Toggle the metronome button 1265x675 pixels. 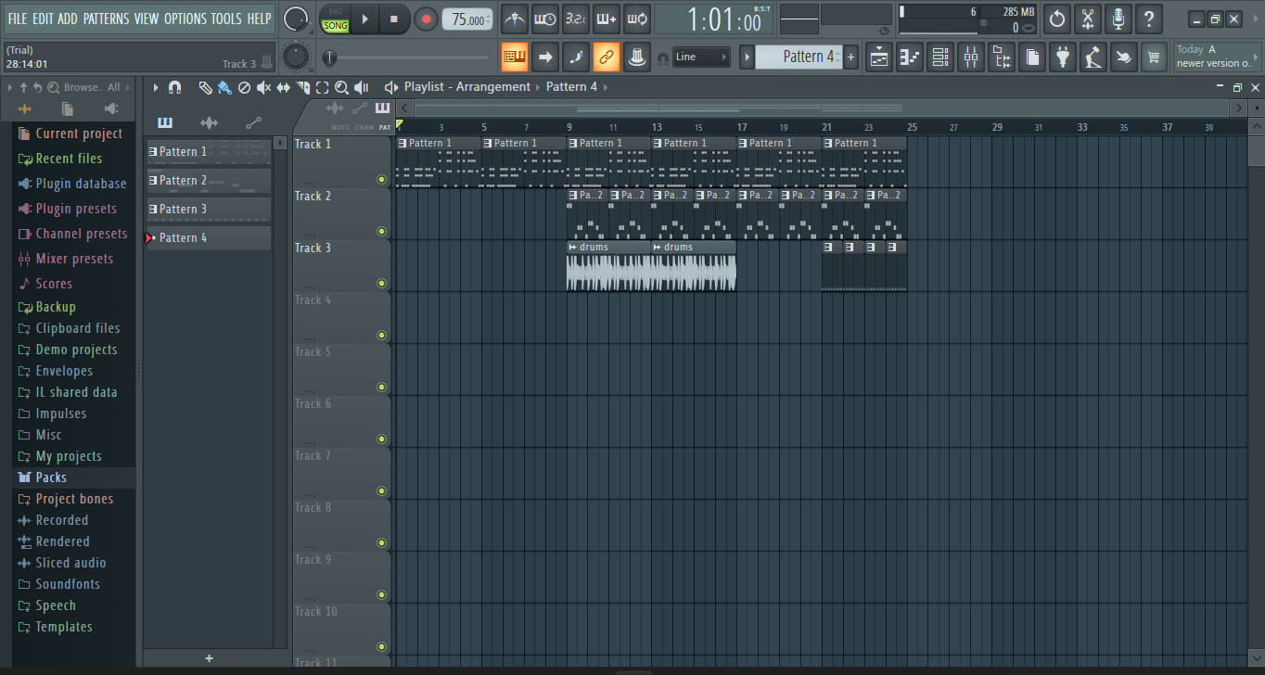tap(515, 19)
